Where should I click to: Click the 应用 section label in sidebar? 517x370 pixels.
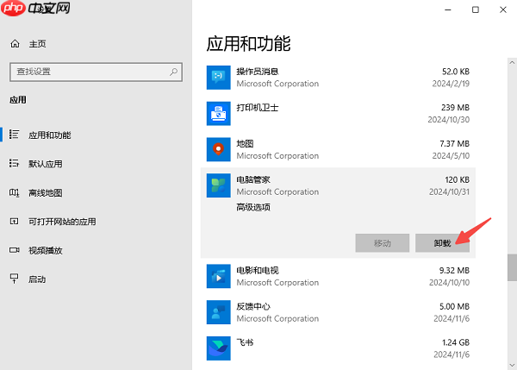(x=18, y=100)
